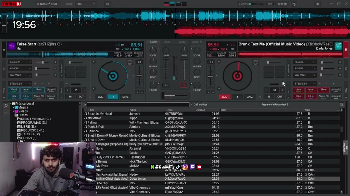The width and height of the screenshot is (350, 196).
Task: Click the Videos folder icon in the tree
Action: pyautogui.click(x=16, y=111)
